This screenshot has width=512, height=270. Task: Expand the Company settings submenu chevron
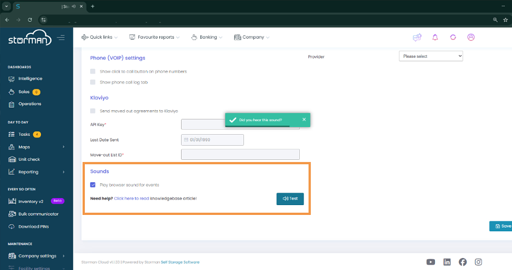63,256
